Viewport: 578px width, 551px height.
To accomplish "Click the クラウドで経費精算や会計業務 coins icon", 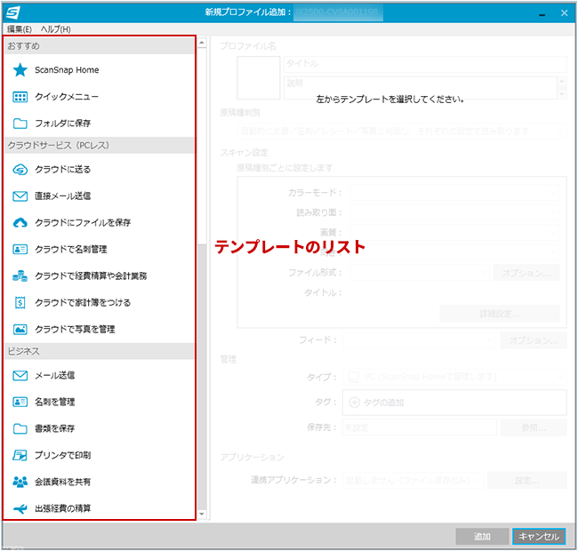I will 20,275.
